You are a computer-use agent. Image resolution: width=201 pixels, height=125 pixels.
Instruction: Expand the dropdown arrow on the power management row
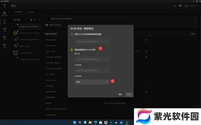146,98
